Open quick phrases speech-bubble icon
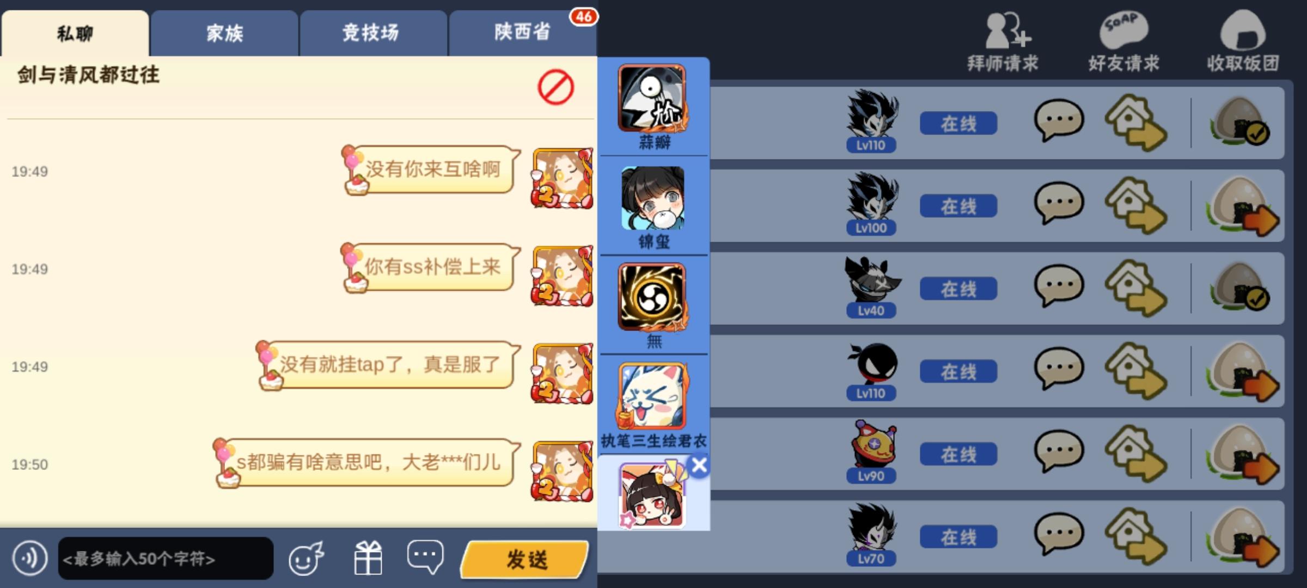Screen dimensions: 1307x588 (425, 556)
